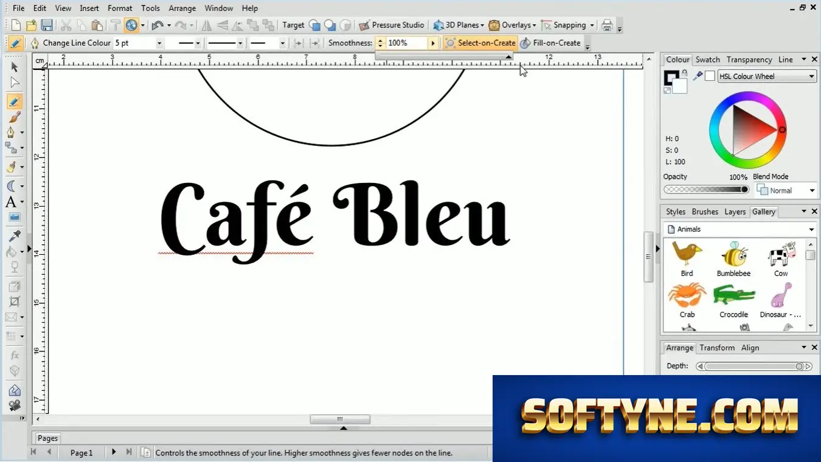Image resolution: width=821 pixels, height=462 pixels.
Task: Select the Artistic Text tool
Action: pos(12,202)
